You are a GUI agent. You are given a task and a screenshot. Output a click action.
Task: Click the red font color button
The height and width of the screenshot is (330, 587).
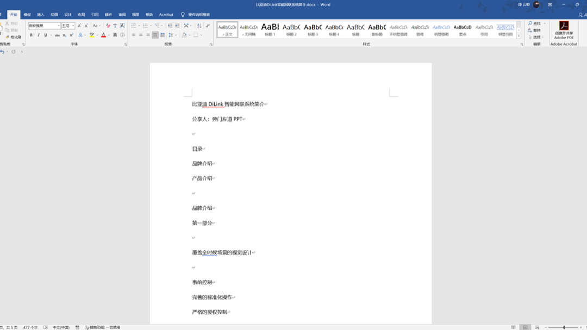tap(103, 35)
